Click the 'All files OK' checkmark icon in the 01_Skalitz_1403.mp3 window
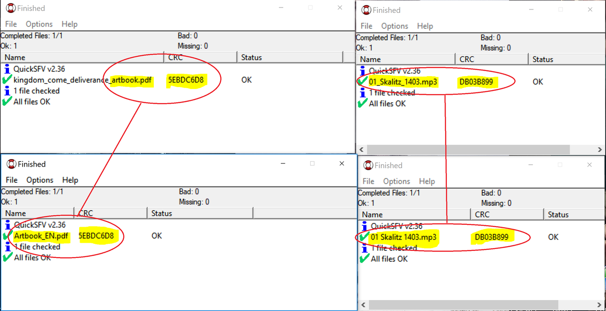Image resolution: width=606 pixels, height=311 pixels. tap(363, 103)
